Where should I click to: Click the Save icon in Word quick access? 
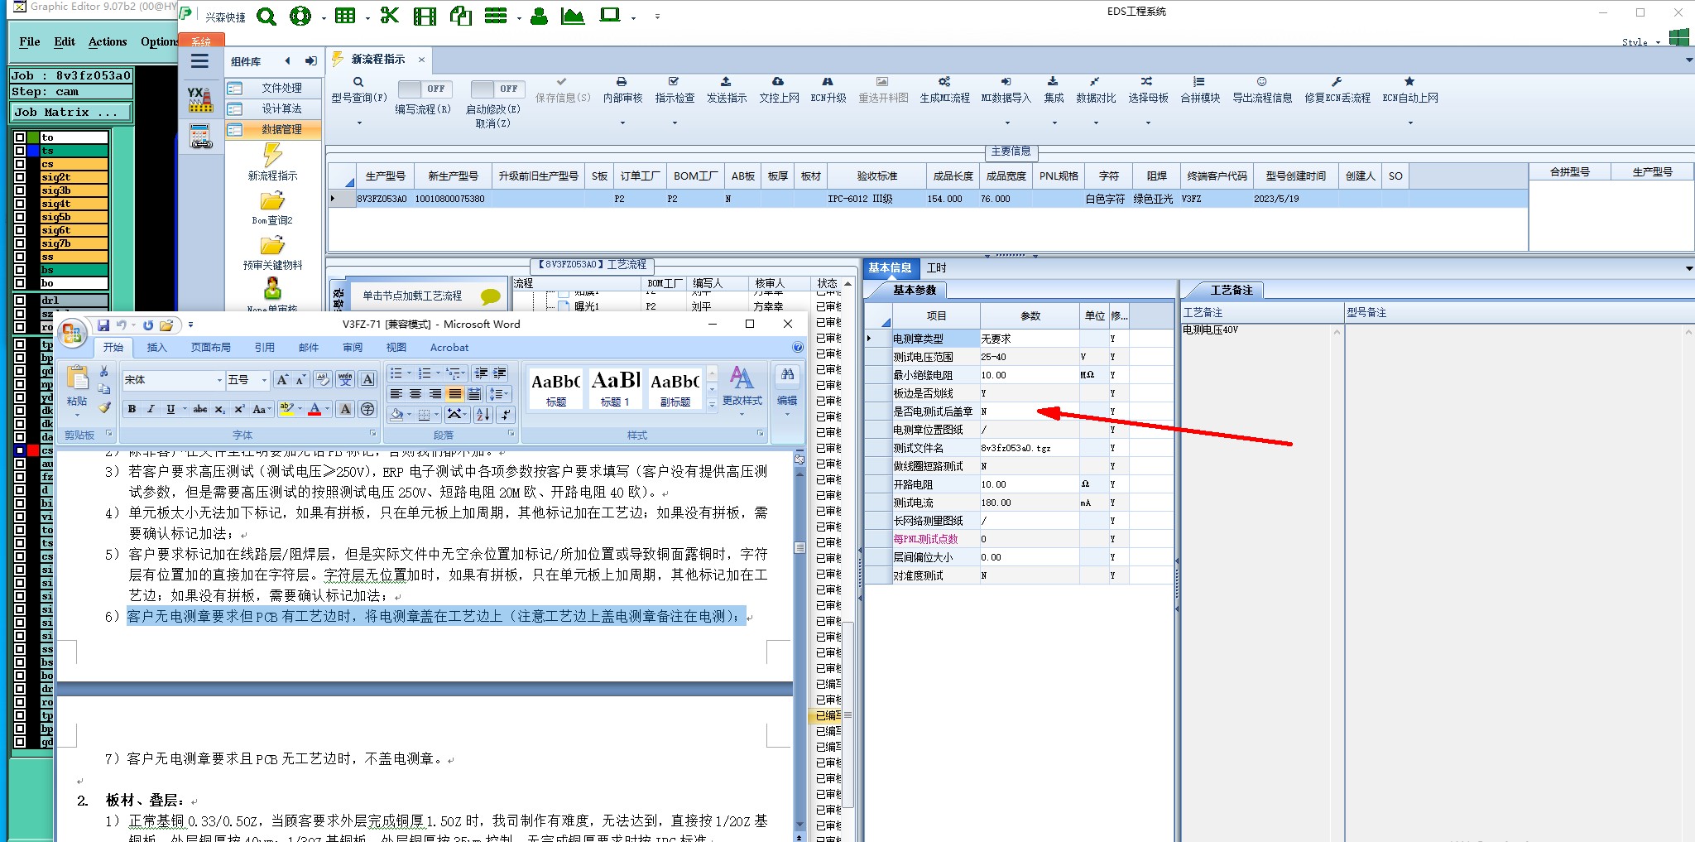(x=103, y=325)
